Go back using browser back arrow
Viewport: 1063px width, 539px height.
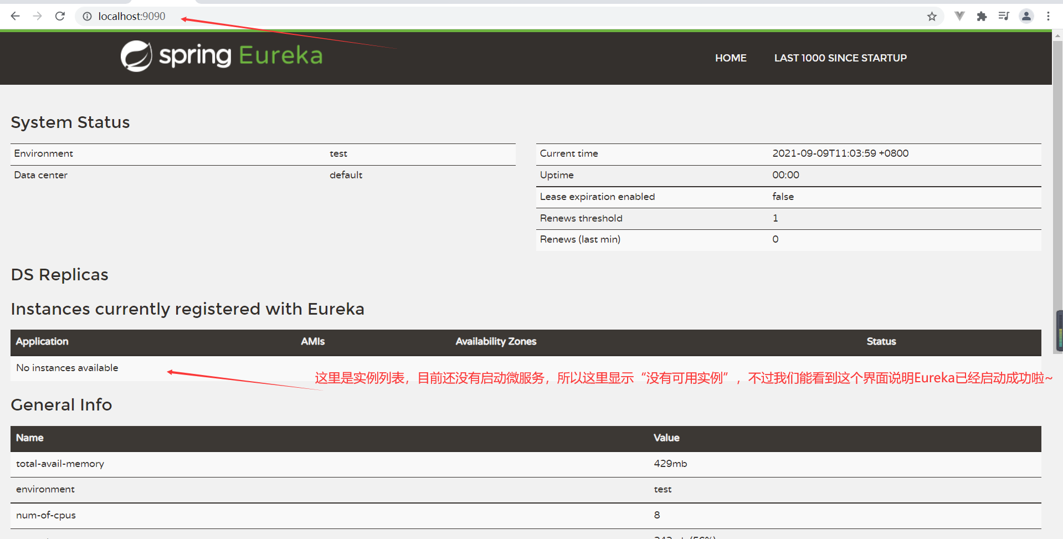click(x=15, y=16)
